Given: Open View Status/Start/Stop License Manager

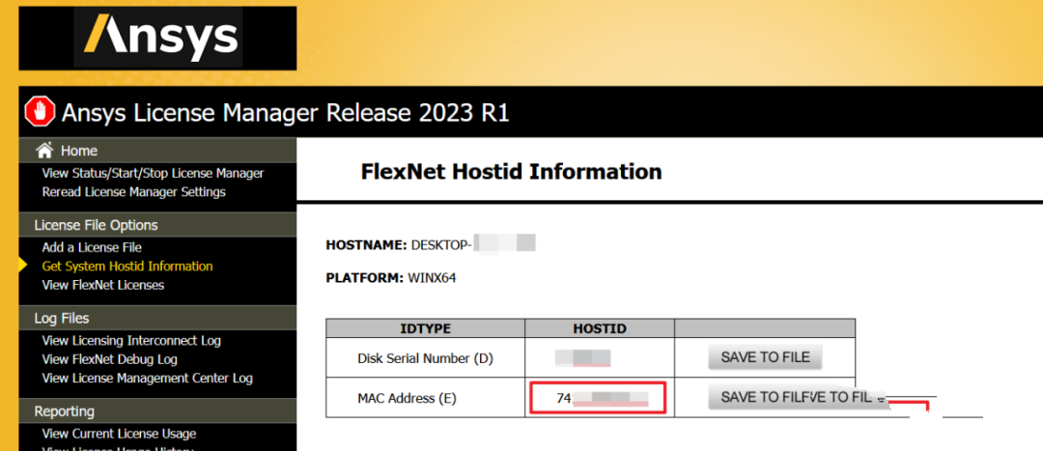Looking at the screenshot, I should (x=153, y=174).
